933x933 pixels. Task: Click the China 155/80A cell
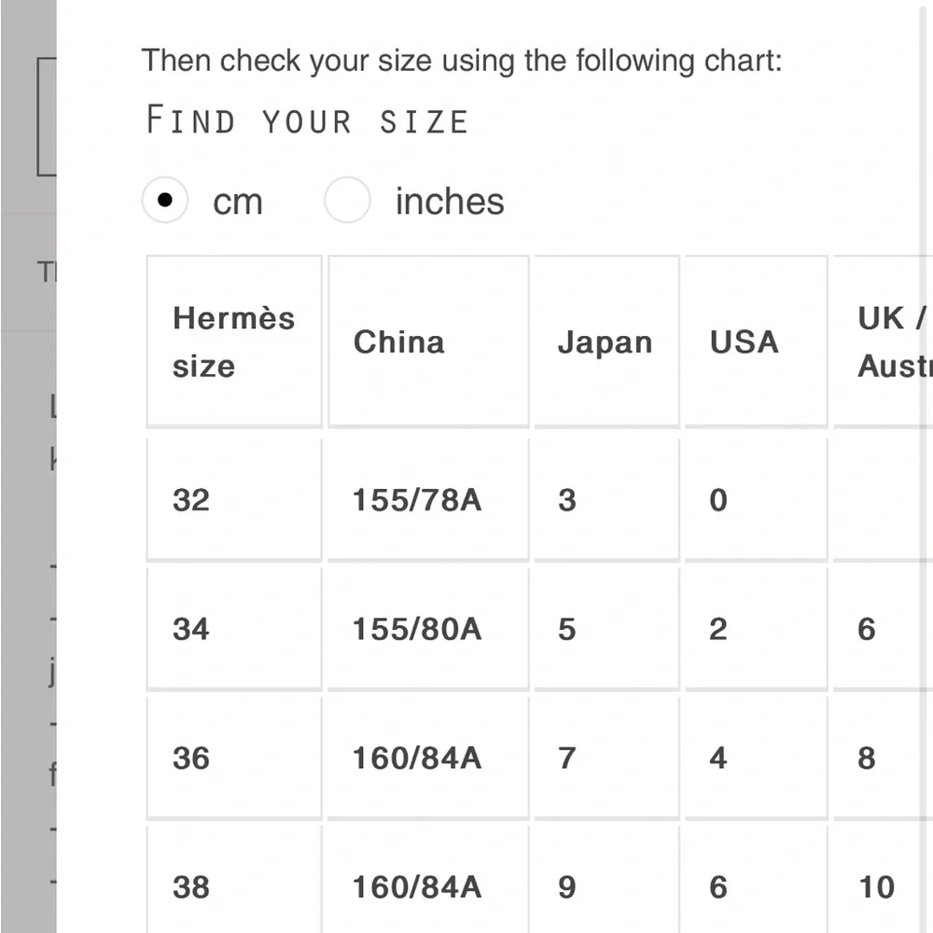428,629
